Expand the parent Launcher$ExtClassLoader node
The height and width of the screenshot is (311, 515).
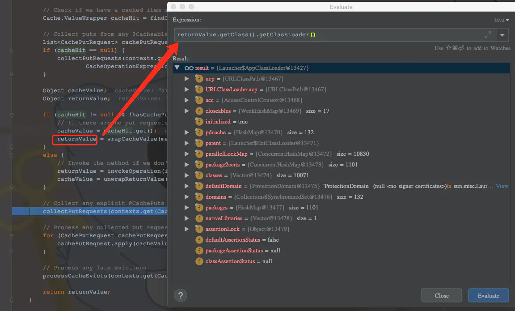(x=187, y=143)
